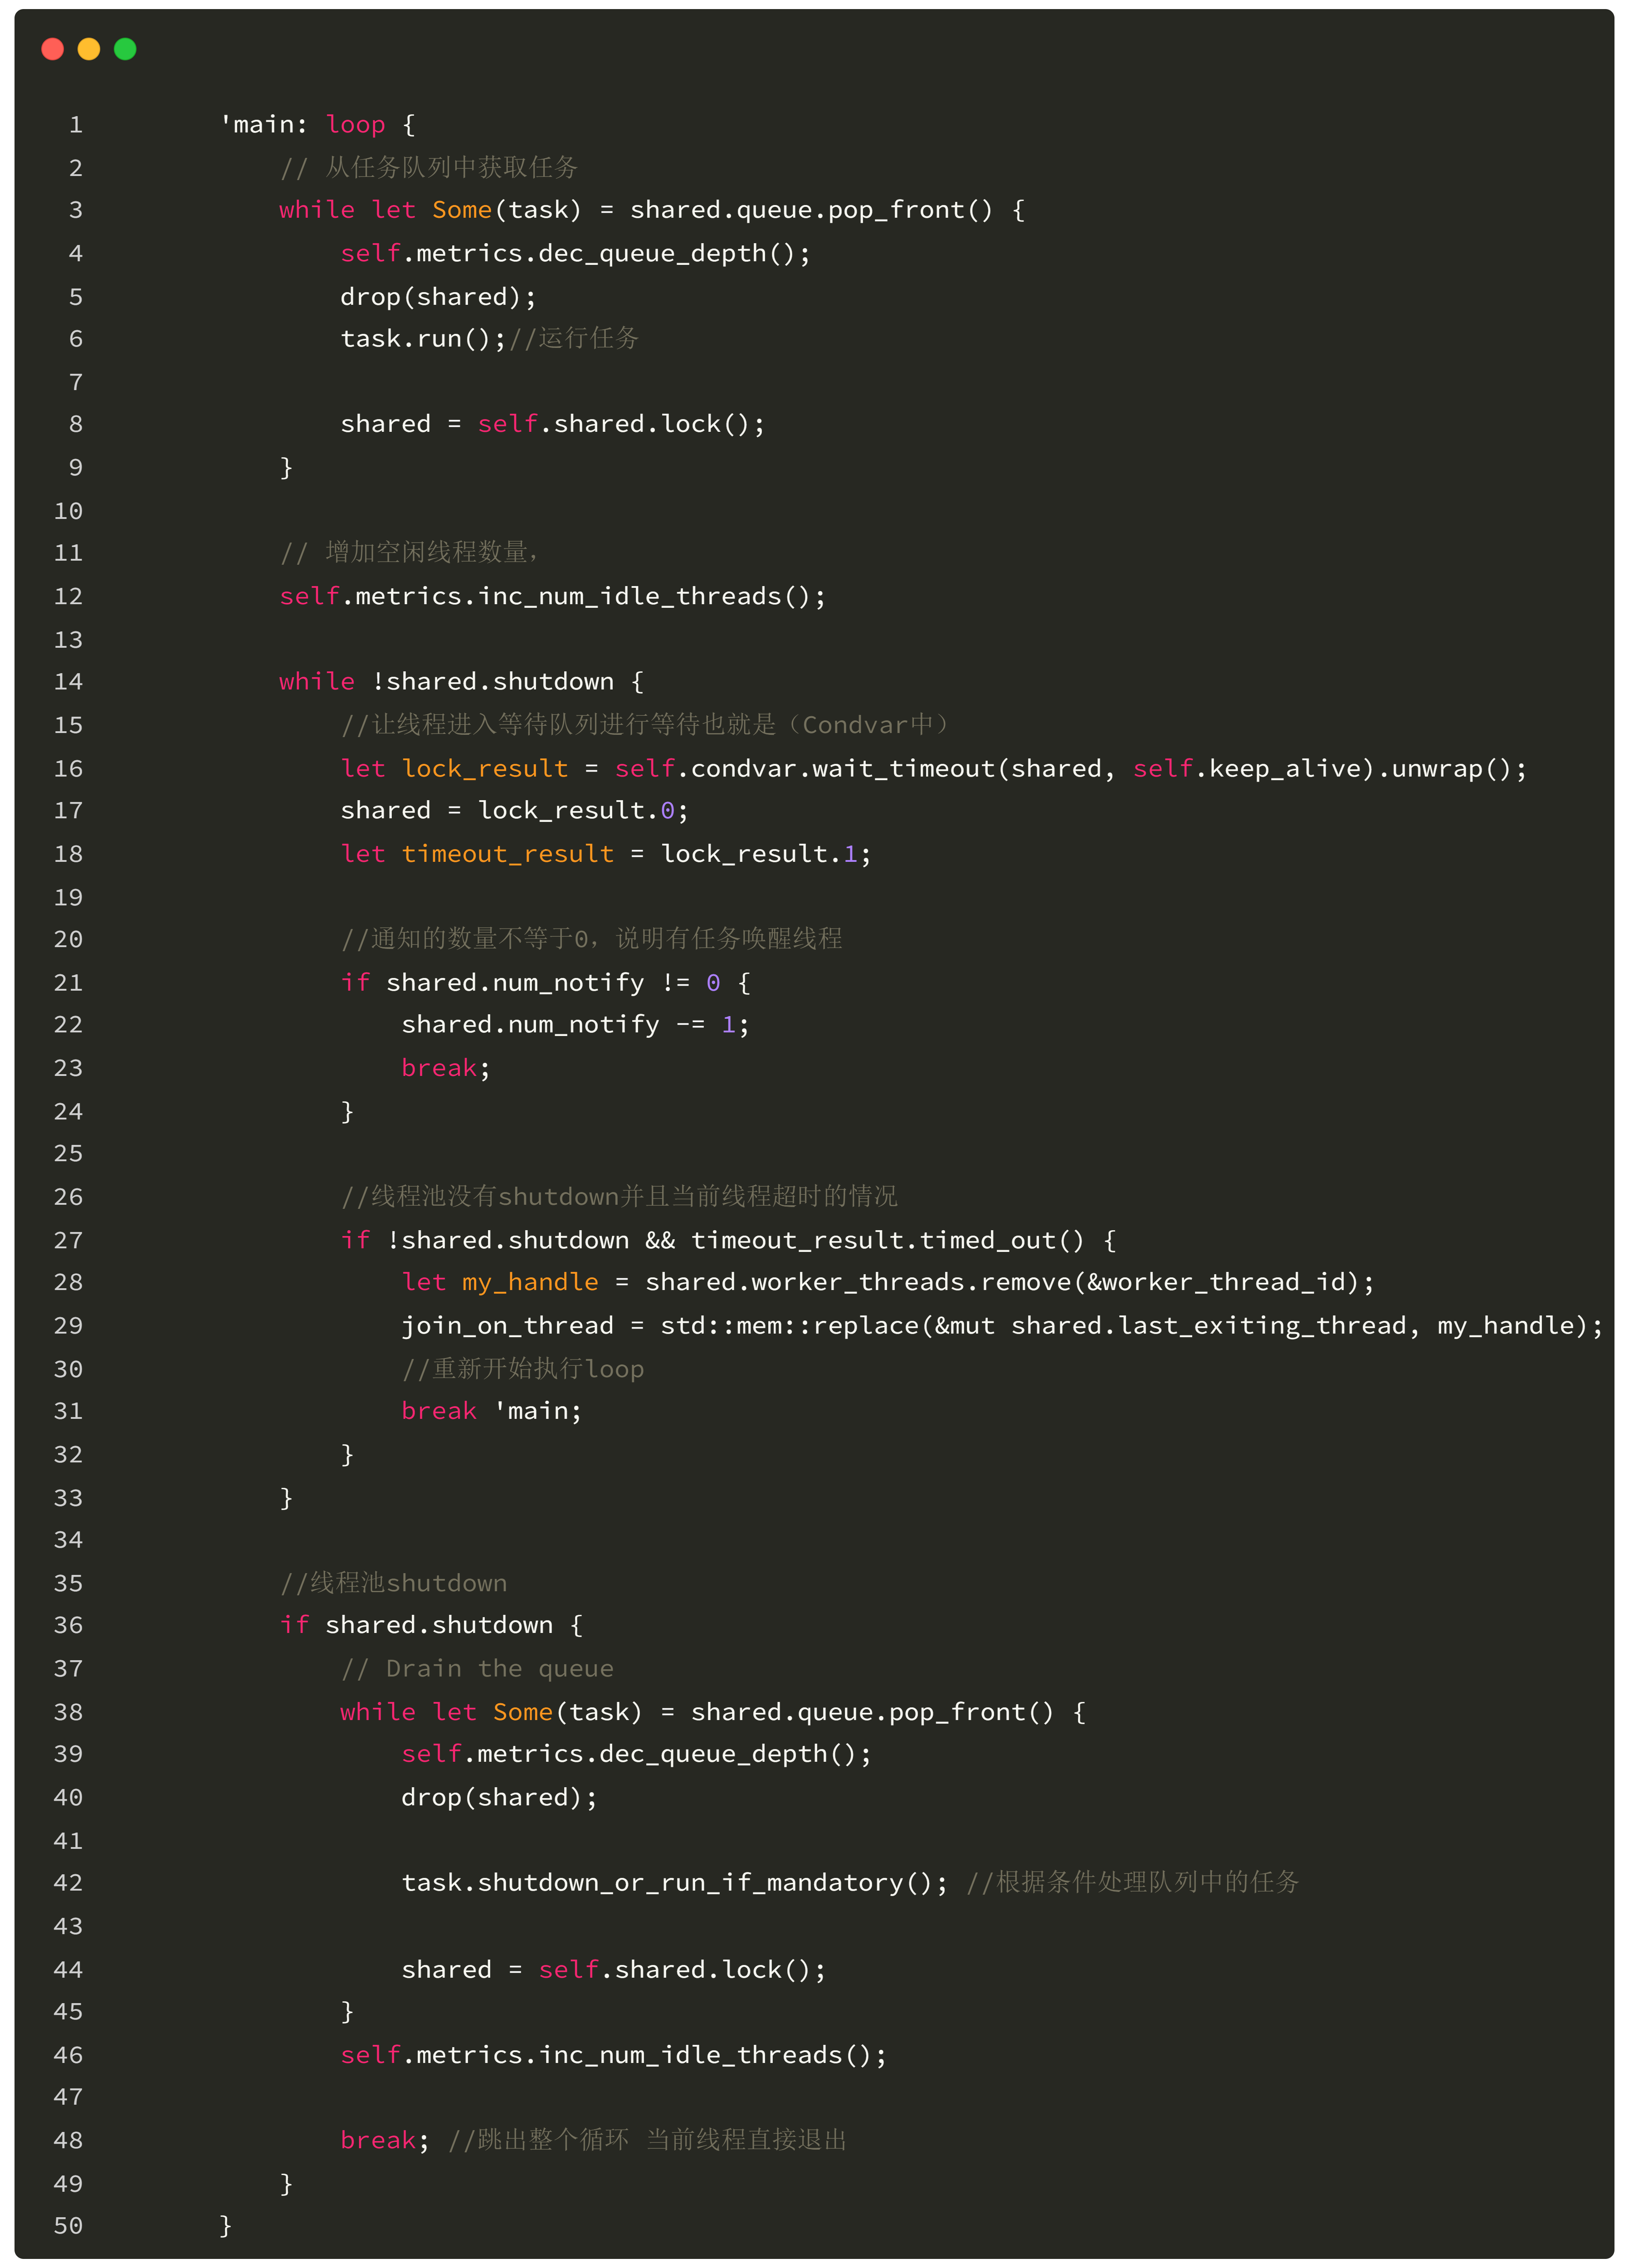The width and height of the screenshot is (1629, 2268).
Task: Click the 'break' keyword on line 23
Action: (x=438, y=1068)
